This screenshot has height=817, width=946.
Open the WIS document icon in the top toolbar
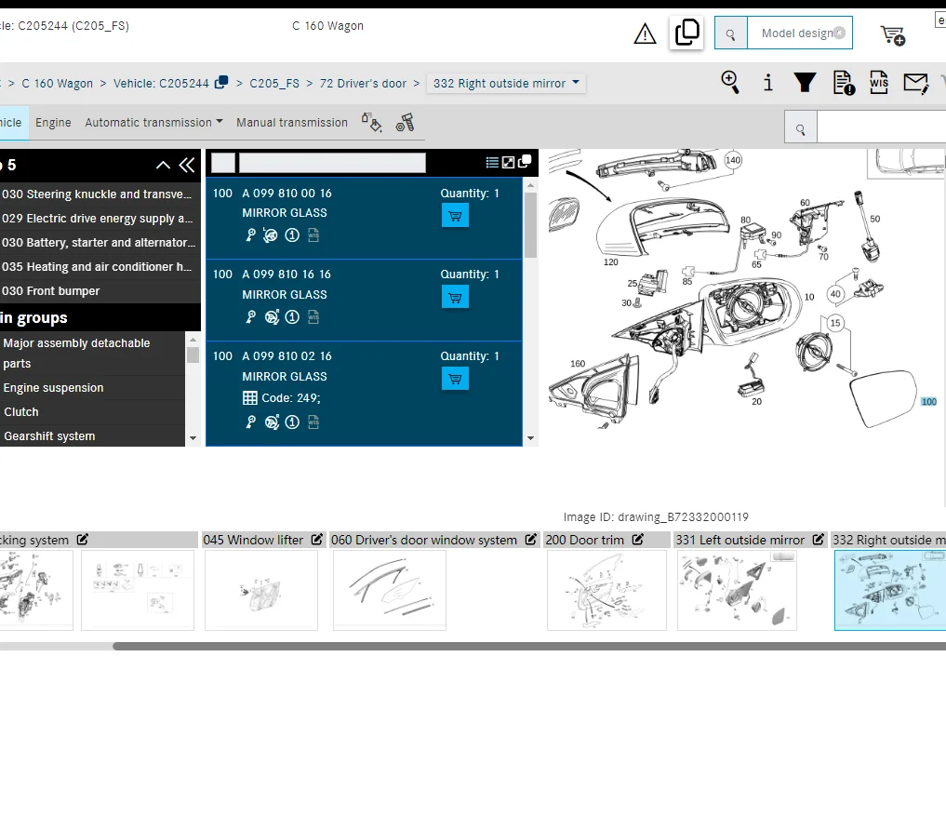pos(878,83)
